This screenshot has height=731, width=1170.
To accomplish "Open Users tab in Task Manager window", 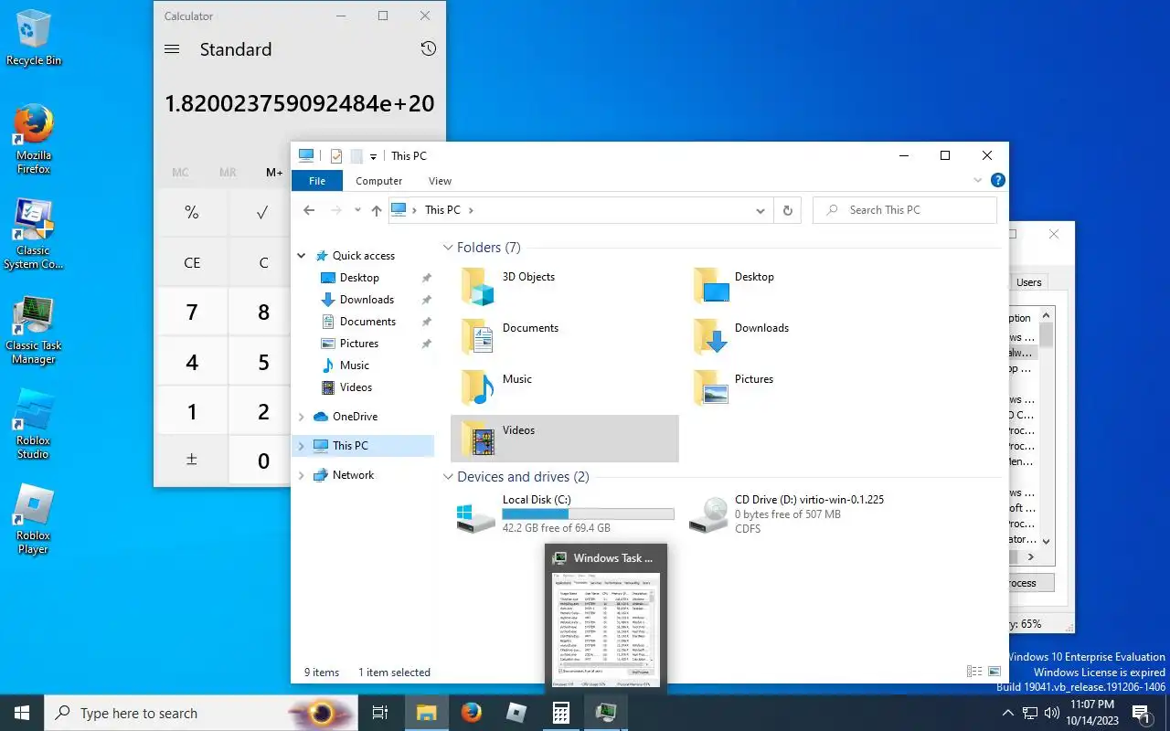I will tap(1028, 282).
